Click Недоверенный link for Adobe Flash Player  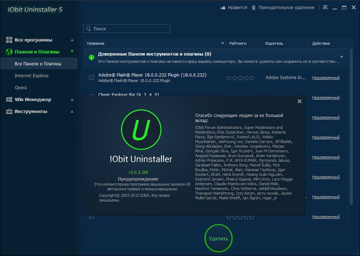tap(326, 78)
